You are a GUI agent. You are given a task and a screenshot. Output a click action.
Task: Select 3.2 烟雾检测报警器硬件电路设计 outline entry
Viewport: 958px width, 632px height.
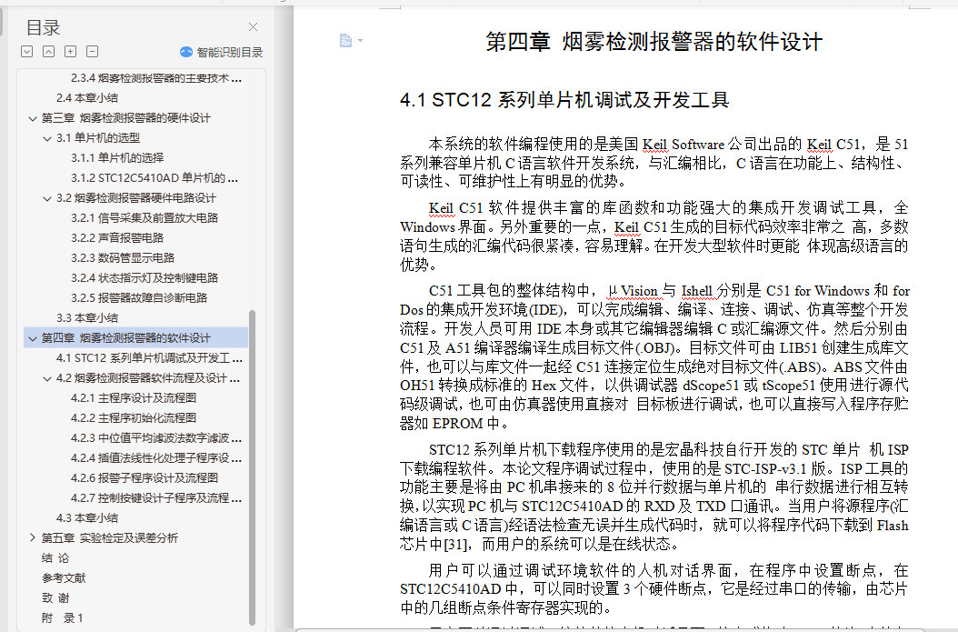tap(136, 198)
